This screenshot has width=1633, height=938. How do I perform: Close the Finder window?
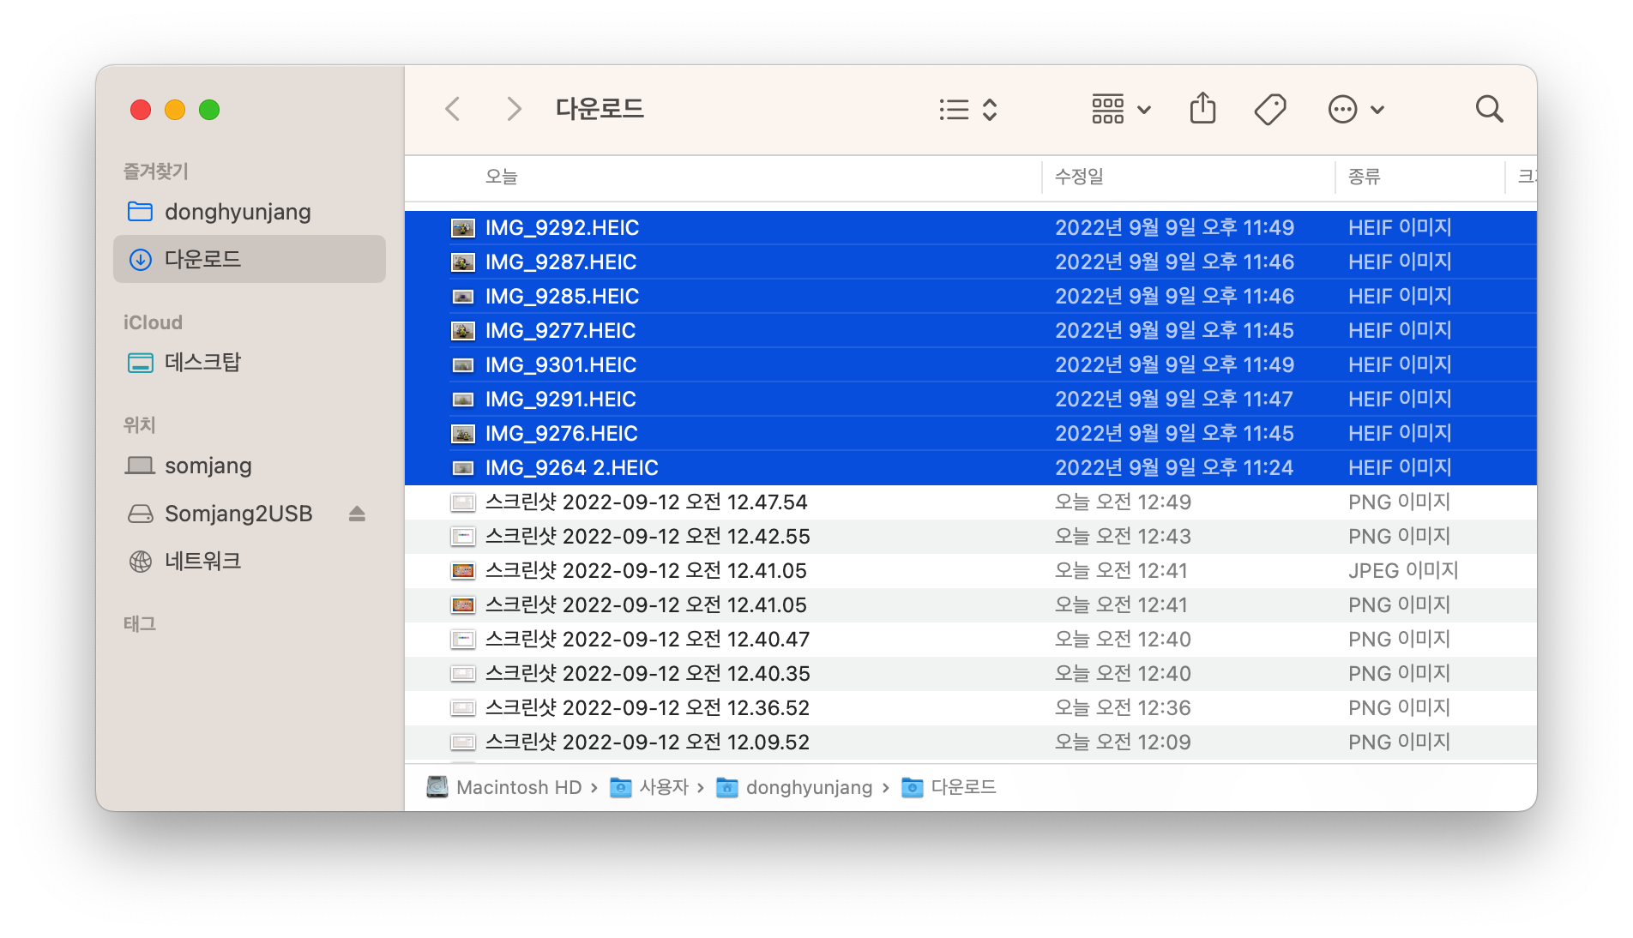click(x=141, y=110)
